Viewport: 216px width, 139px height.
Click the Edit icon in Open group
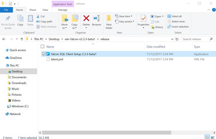(152, 22)
